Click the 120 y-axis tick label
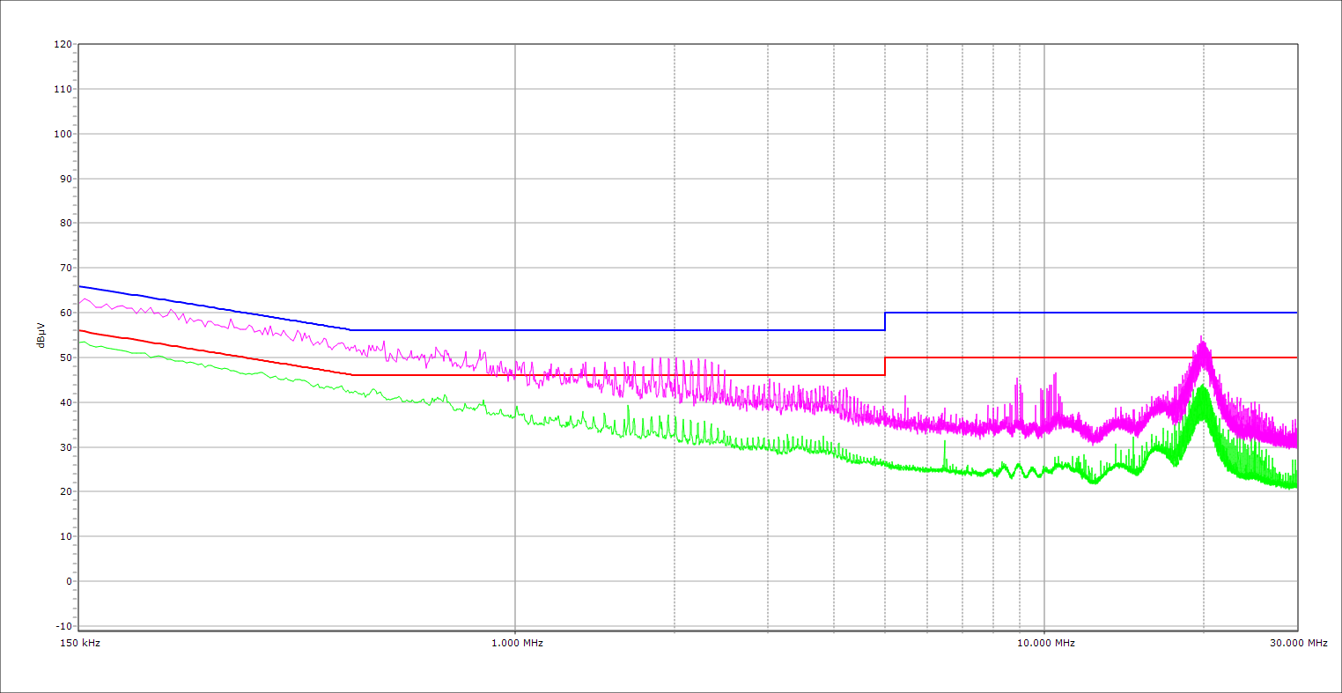 click(63, 44)
